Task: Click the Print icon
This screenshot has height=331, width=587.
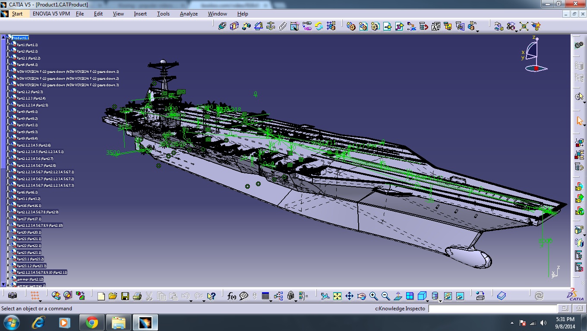Action: point(137,296)
